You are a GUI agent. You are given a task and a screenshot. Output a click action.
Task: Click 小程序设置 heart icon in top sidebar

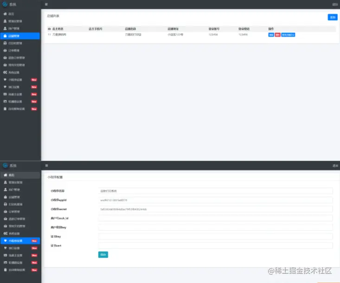[5, 80]
